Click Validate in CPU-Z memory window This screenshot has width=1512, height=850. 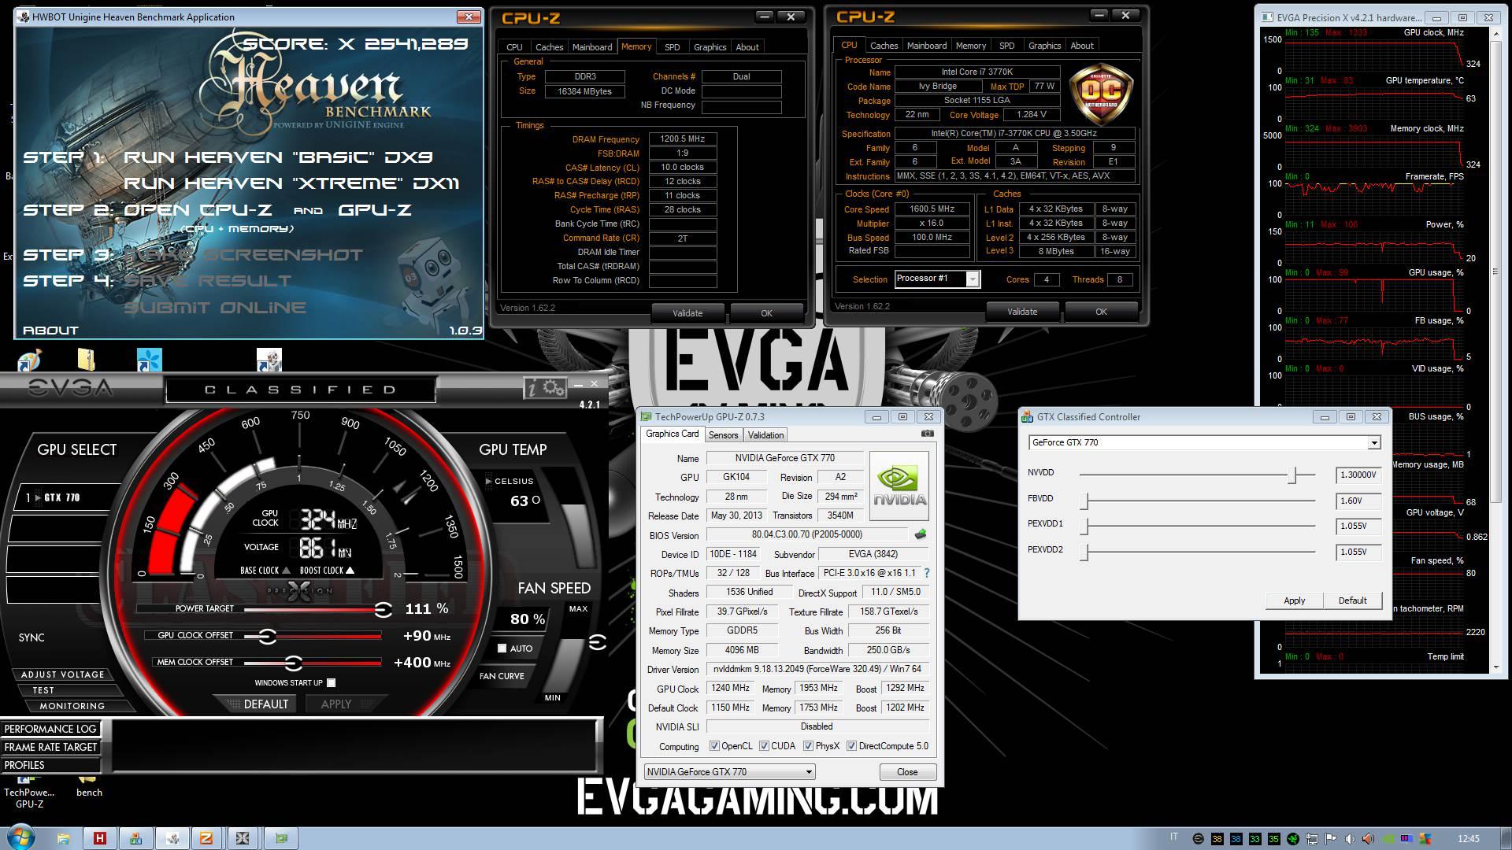pyautogui.click(x=687, y=313)
